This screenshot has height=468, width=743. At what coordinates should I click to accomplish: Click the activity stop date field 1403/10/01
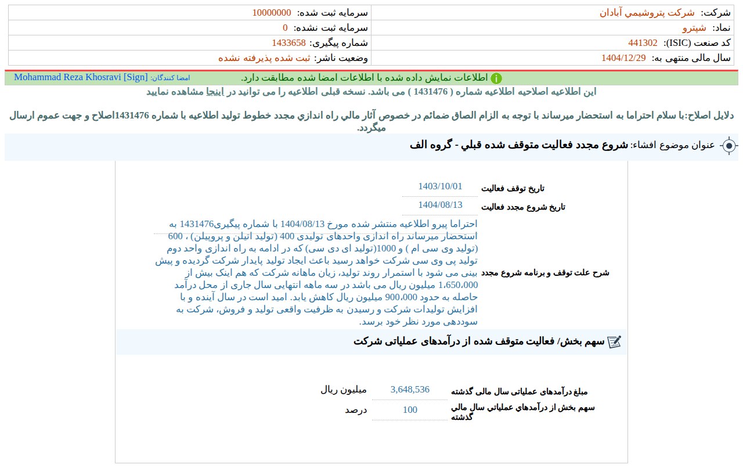click(440, 186)
